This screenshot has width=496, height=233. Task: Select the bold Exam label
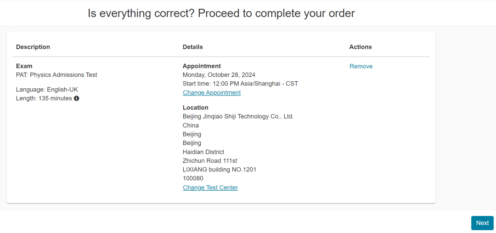click(x=24, y=66)
